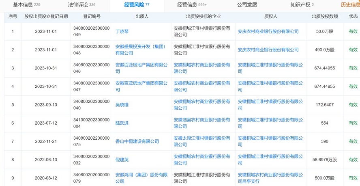Open pledgor 倪建英 link
The width and height of the screenshot is (360, 186).
pyautogui.click(x=122, y=160)
